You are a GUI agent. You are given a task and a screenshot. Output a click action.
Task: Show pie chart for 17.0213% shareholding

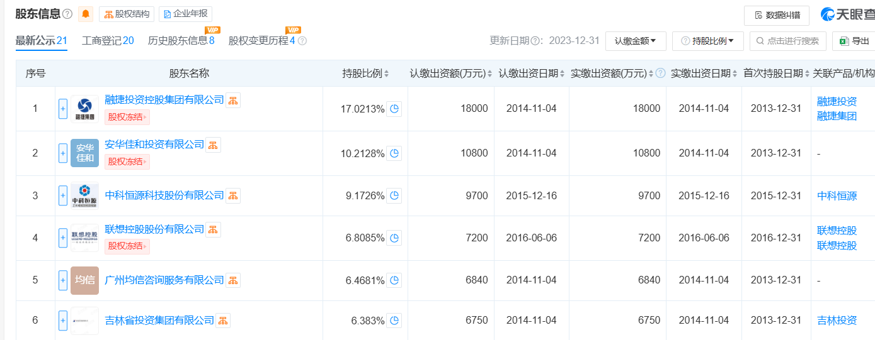[x=394, y=109]
